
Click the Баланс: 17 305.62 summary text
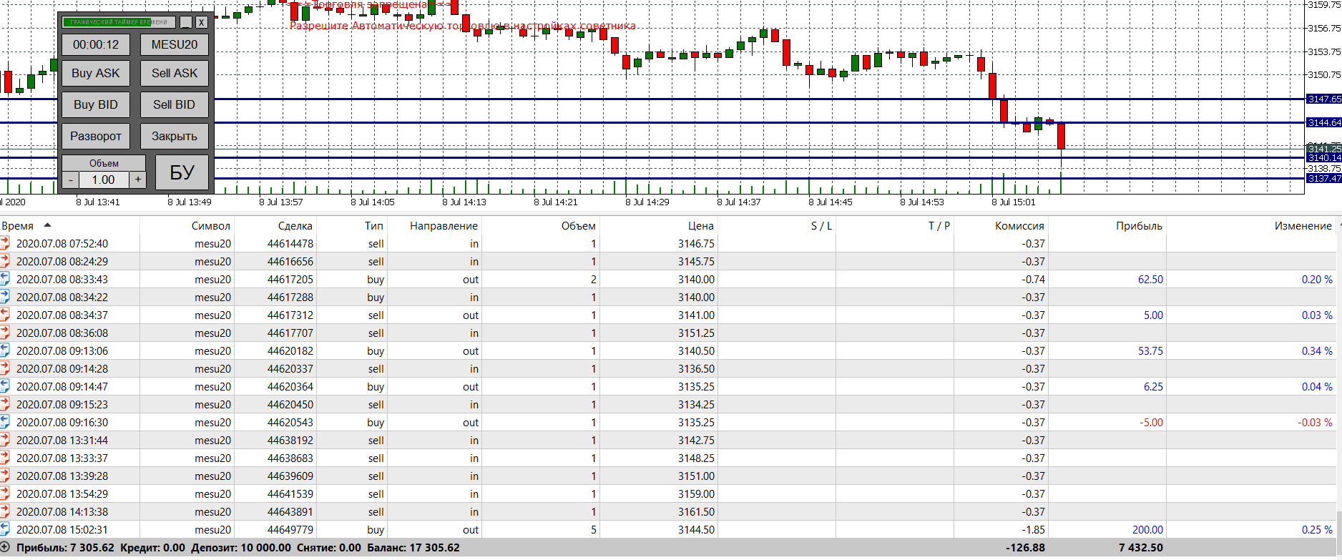click(413, 548)
